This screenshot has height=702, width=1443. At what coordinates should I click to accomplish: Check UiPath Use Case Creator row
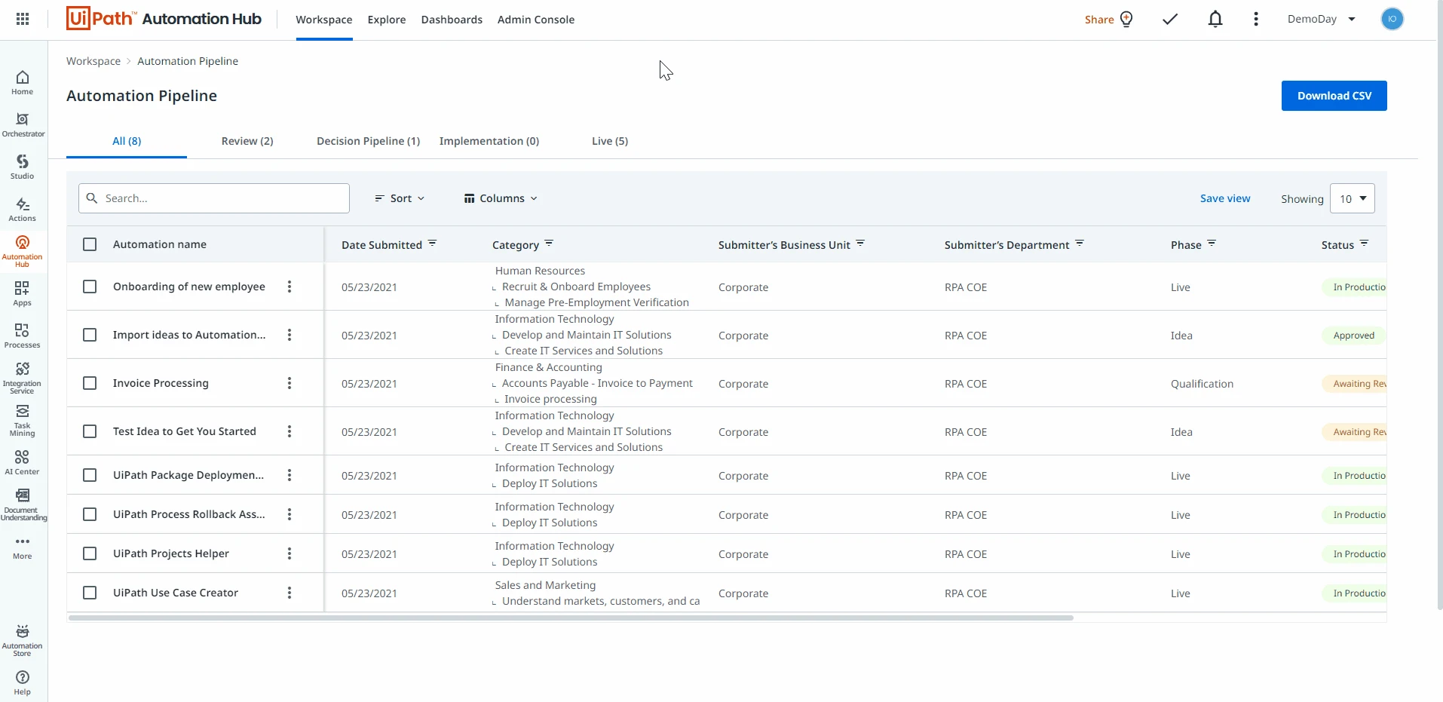90,593
